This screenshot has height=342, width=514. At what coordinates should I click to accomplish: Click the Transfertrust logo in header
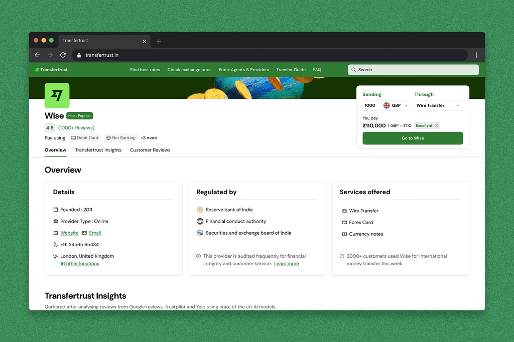pyautogui.click(x=52, y=69)
